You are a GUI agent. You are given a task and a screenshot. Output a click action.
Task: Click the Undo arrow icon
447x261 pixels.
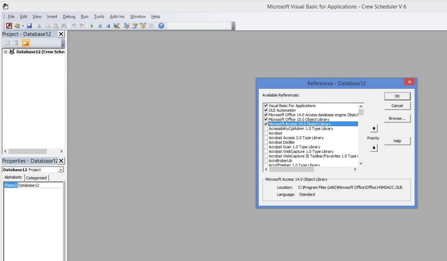pos(74,26)
